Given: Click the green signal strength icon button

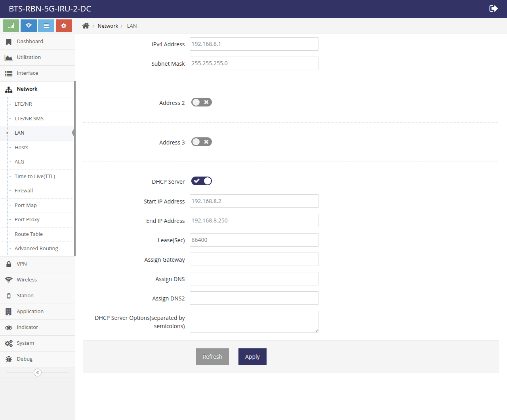Looking at the screenshot, I should 11,26.
